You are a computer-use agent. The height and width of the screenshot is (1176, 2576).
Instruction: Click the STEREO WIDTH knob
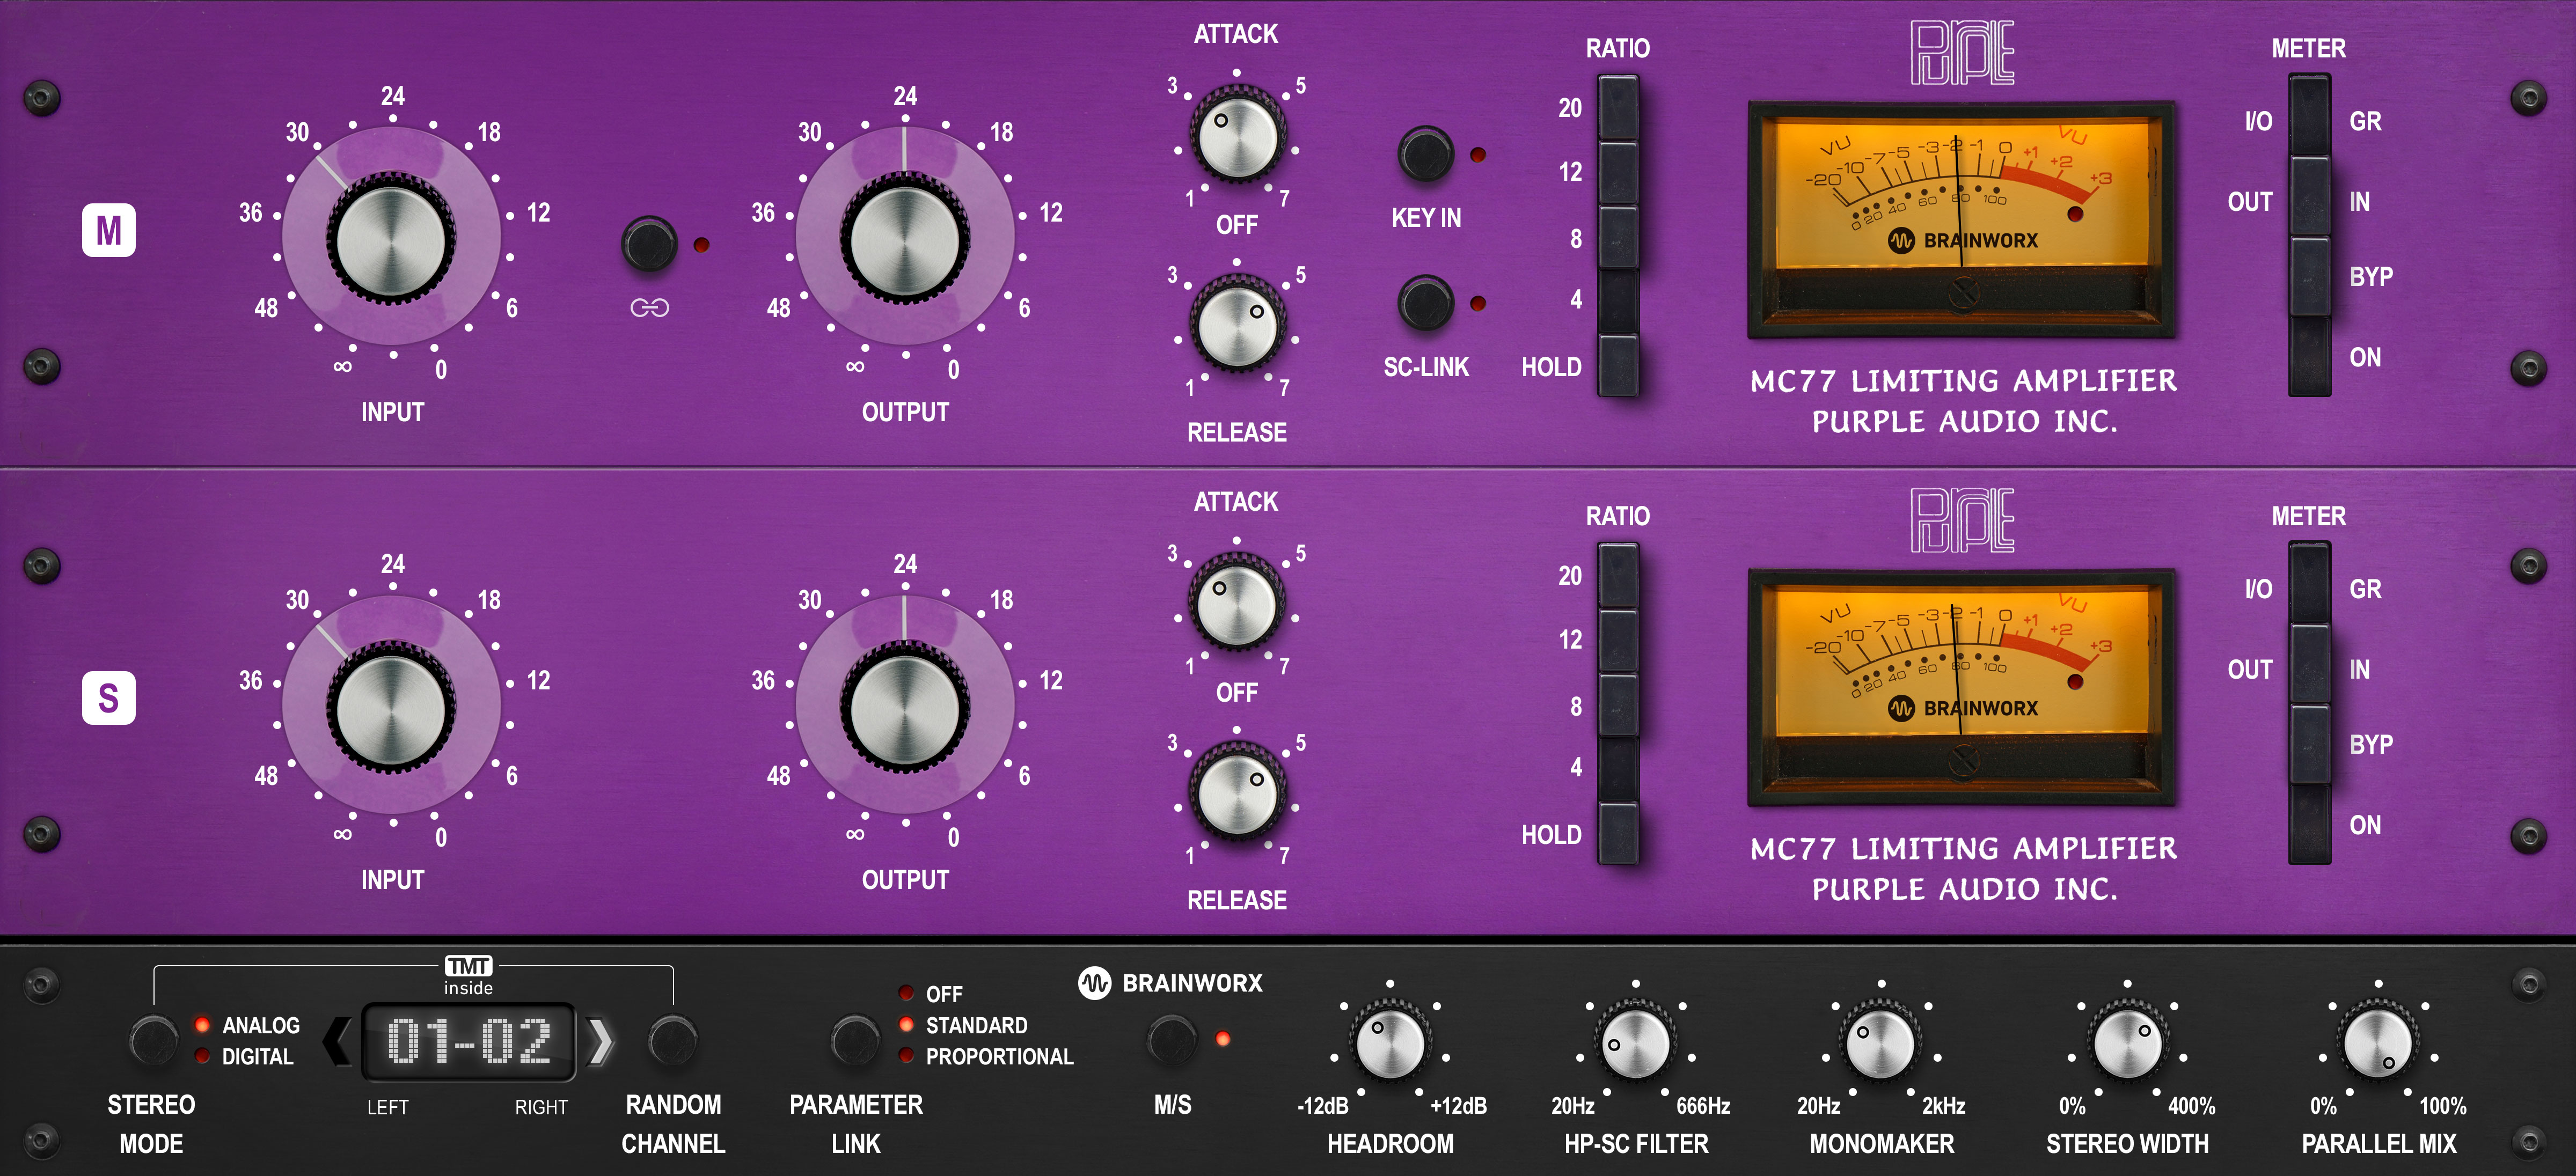2127,1043
